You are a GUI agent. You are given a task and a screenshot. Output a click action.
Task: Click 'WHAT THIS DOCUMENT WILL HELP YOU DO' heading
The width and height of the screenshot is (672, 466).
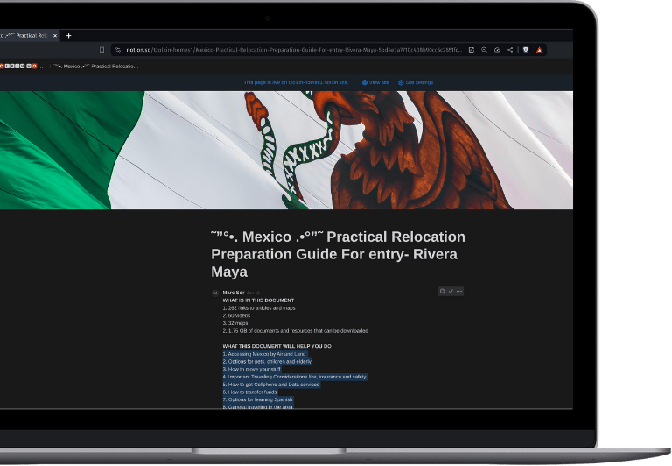(x=276, y=346)
